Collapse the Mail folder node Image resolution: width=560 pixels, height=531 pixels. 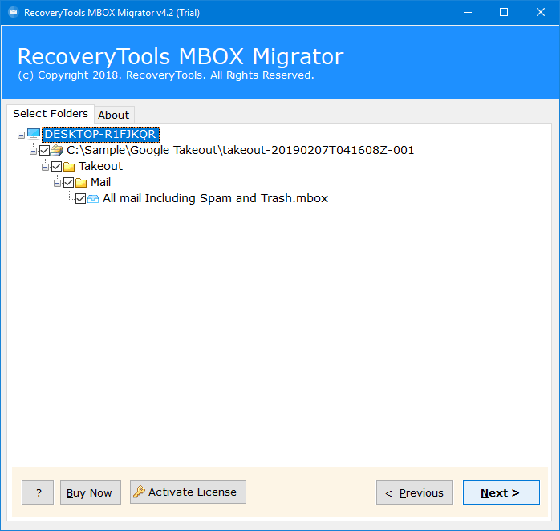coord(57,183)
